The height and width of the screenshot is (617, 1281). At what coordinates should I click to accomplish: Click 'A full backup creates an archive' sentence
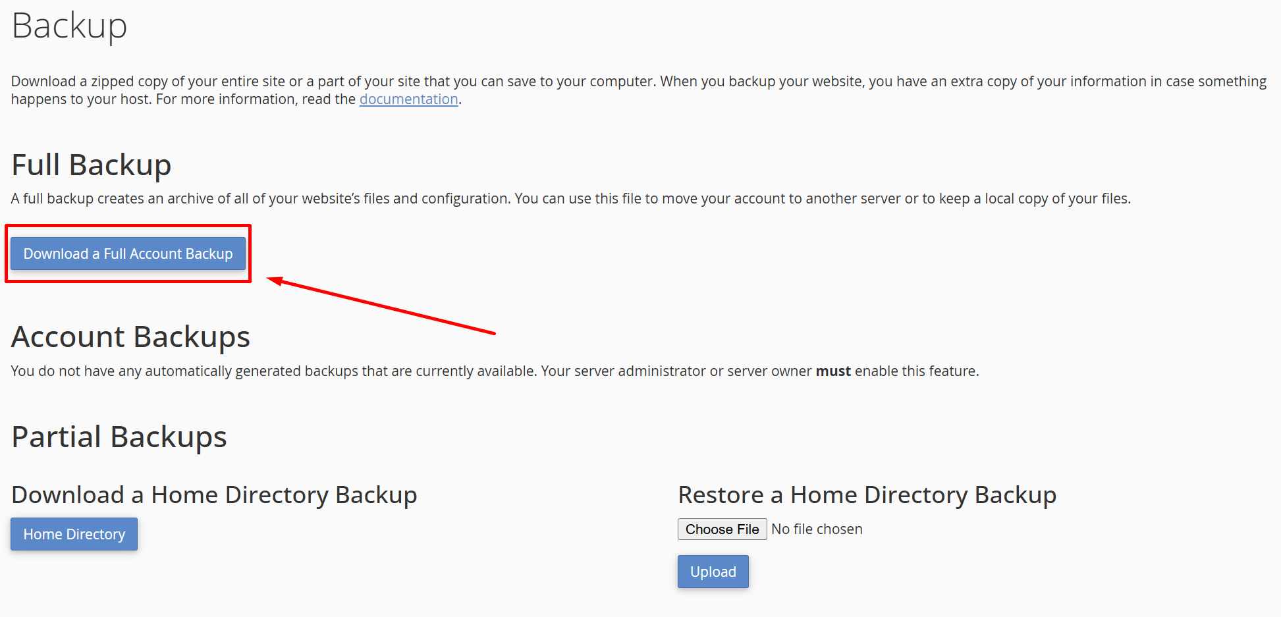(x=260, y=199)
